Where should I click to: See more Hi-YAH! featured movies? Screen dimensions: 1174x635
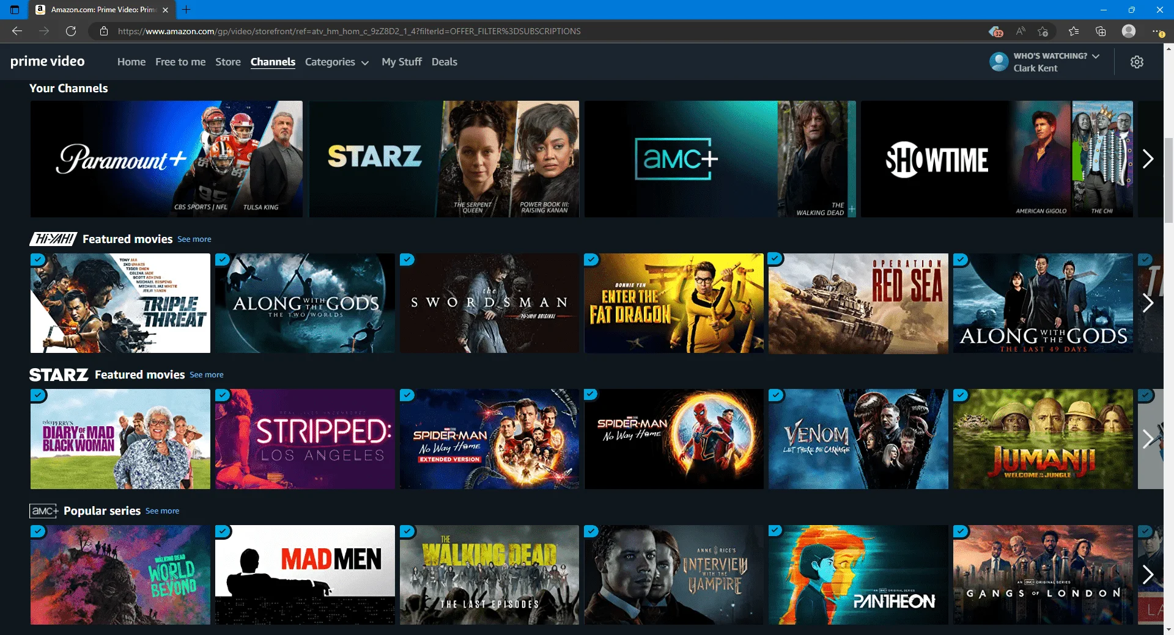194,239
